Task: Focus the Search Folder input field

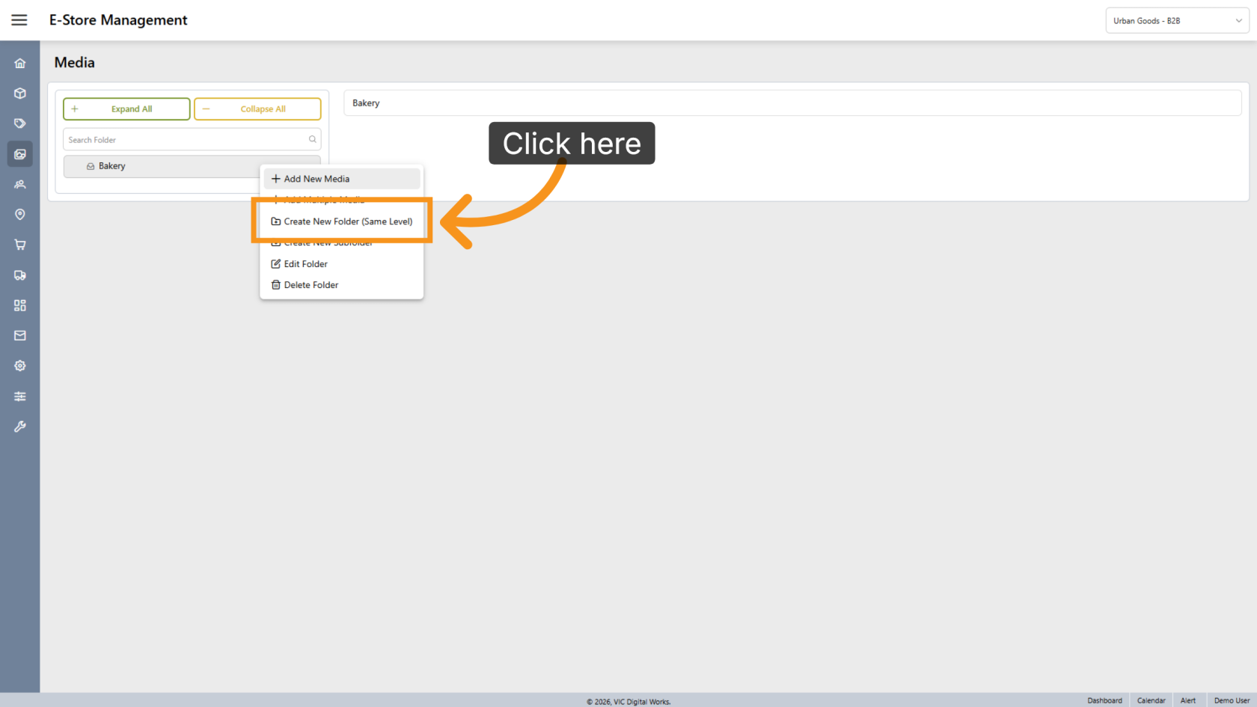Action: click(192, 140)
